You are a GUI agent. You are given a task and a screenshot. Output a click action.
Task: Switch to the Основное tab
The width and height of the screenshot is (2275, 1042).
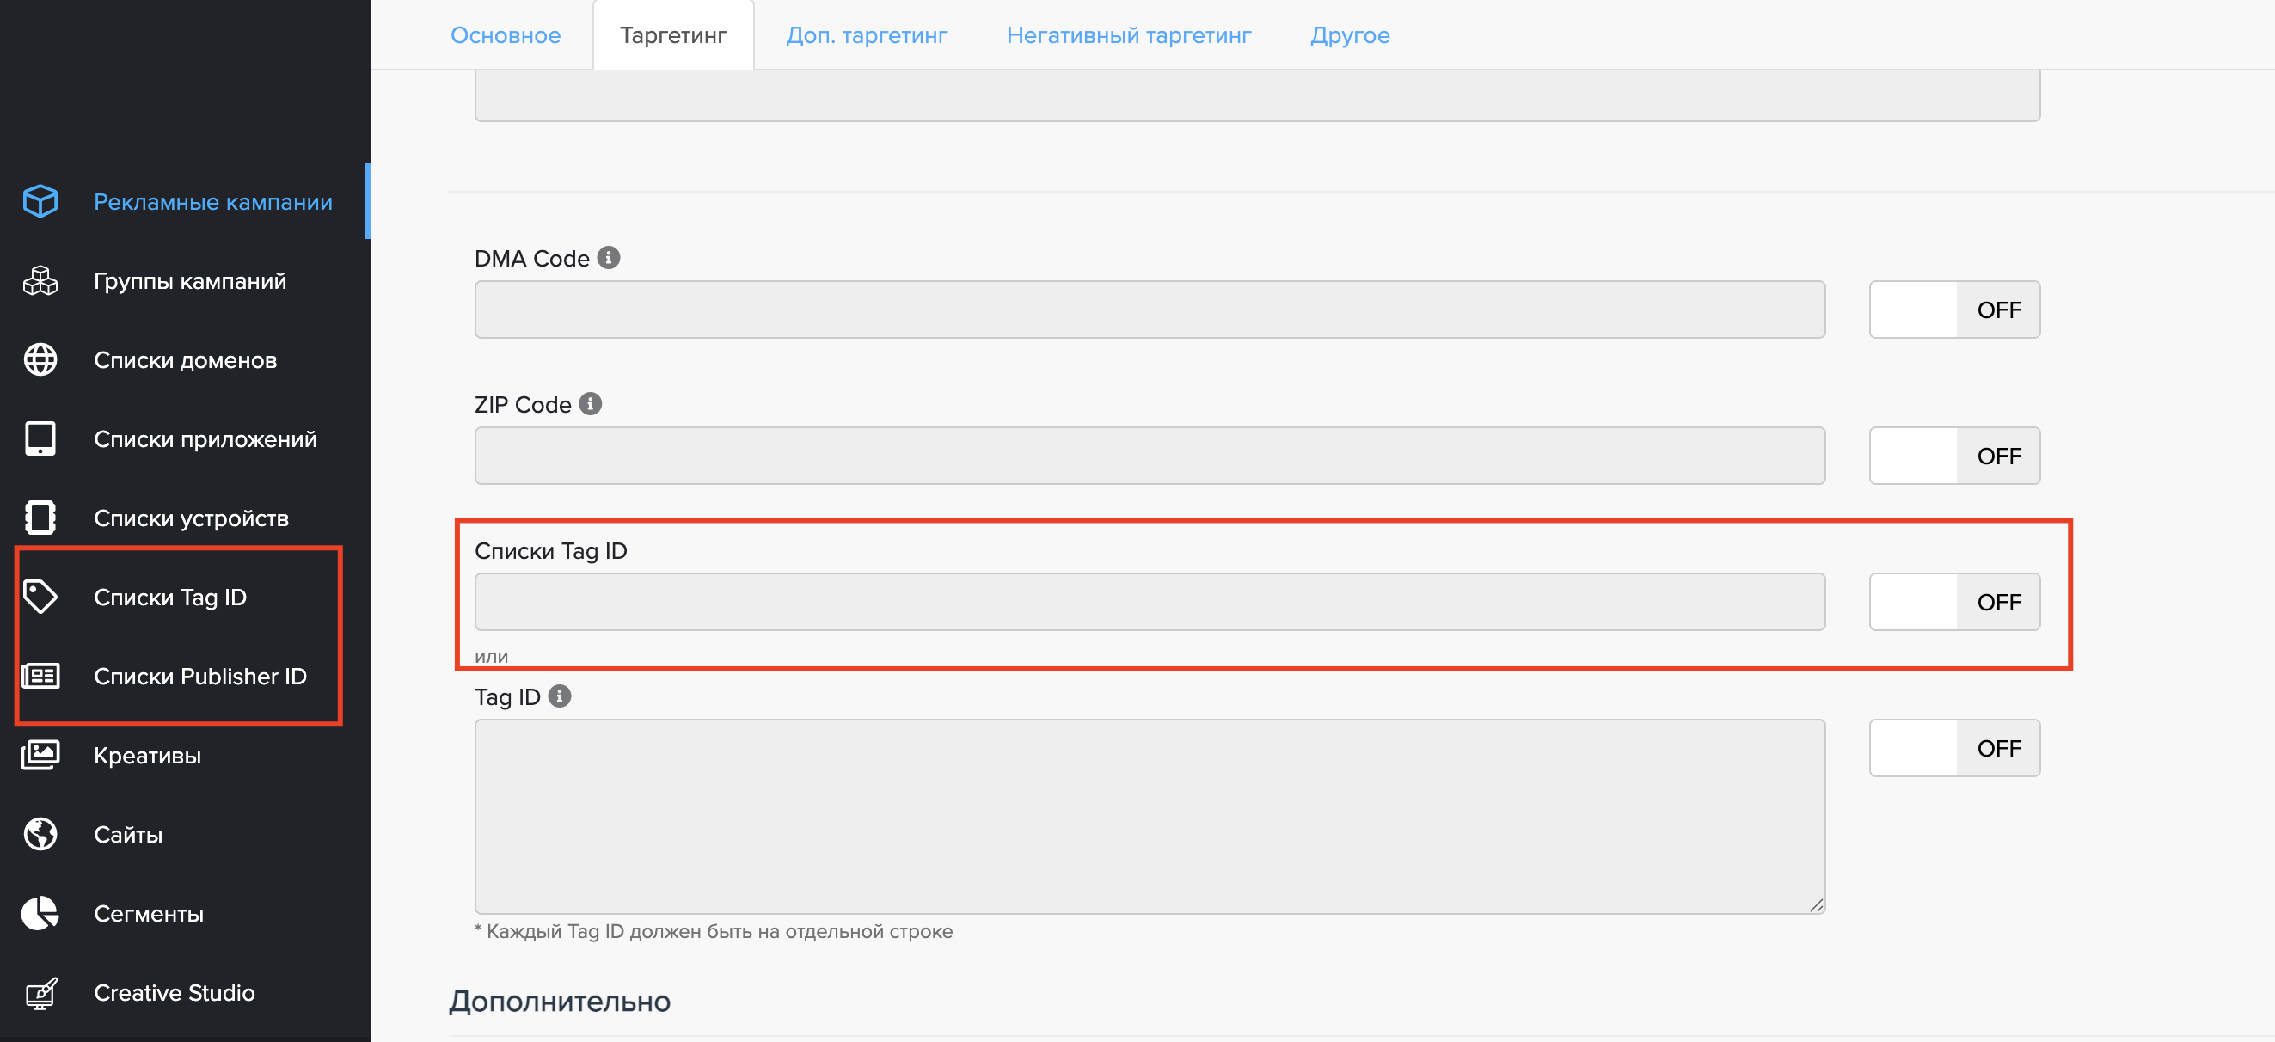(506, 35)
